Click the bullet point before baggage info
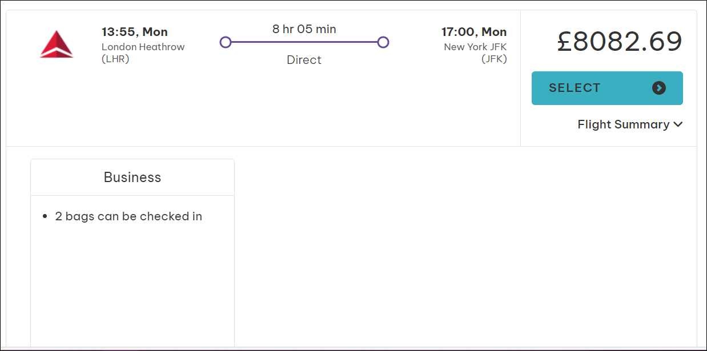Image resolution: width=707 pixels, height=351 pixels. pyautogui.click(x=45, y=217)
